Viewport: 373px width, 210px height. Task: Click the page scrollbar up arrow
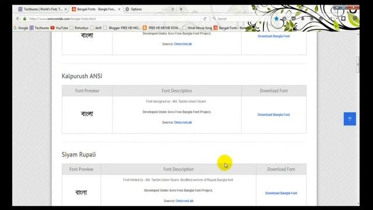tap(358, 34)
